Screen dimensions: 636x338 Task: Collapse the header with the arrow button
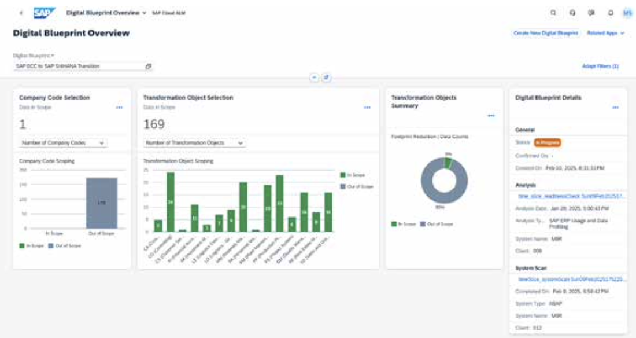tap(315, 78)
